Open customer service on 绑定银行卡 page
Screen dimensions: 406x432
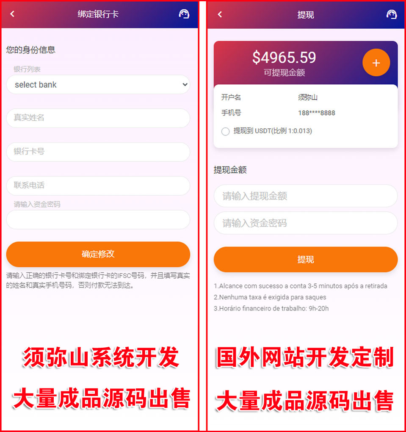click(184, 14)
